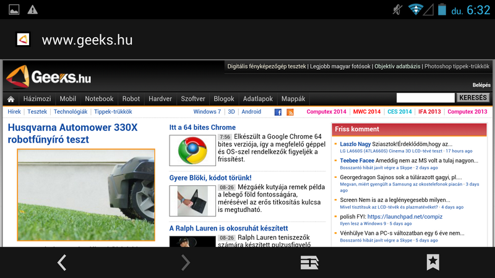Image resolution: width=495 pixels, height=278 pixels.
Task: Tap the www.geeks.hu address bar
Action: (x=87, y=40)
